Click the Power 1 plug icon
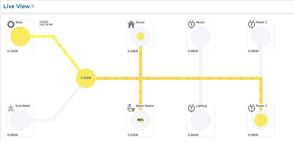Image resolution: width=294 pixels, height=142 pixels. coord(252,24)
